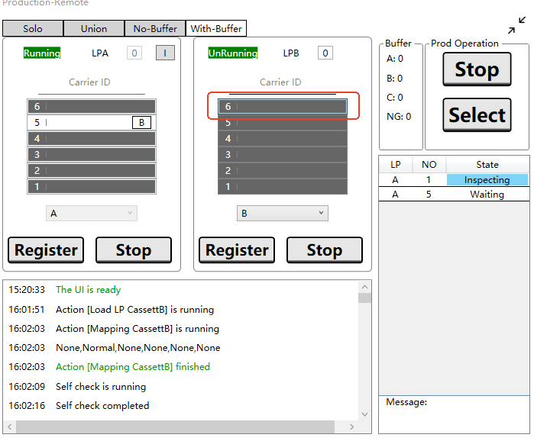This screenshot has height=441, width=534.
Task: Click log entry 'The UI is ready'
Action: [88, 290]
